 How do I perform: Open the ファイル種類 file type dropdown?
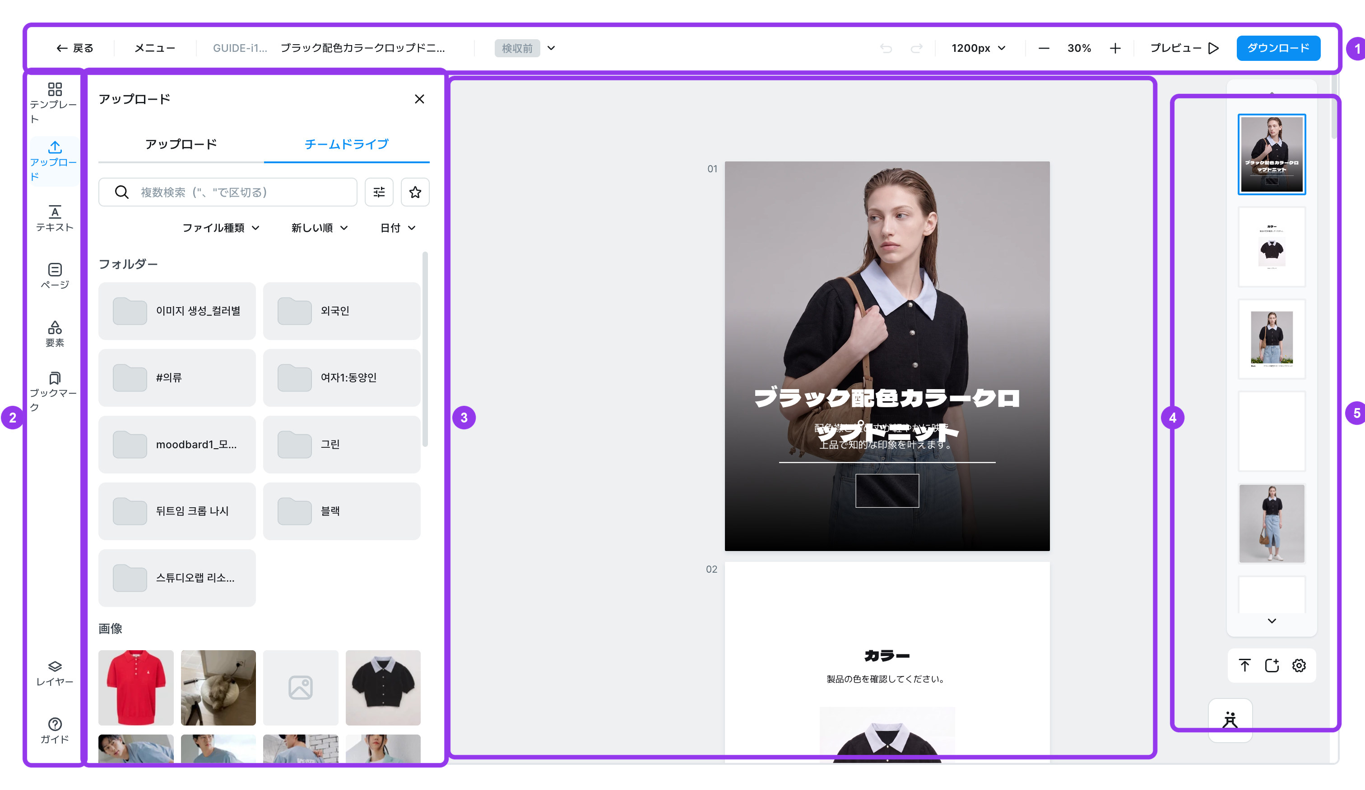tap(221, 228)
